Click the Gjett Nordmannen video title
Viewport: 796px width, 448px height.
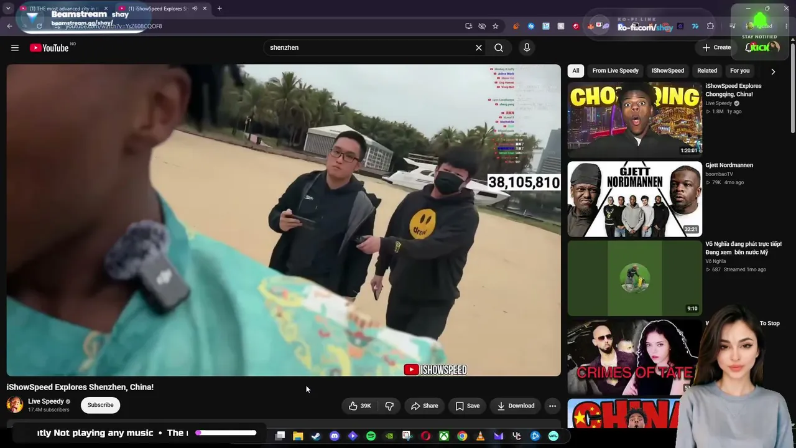click(729, 166)
